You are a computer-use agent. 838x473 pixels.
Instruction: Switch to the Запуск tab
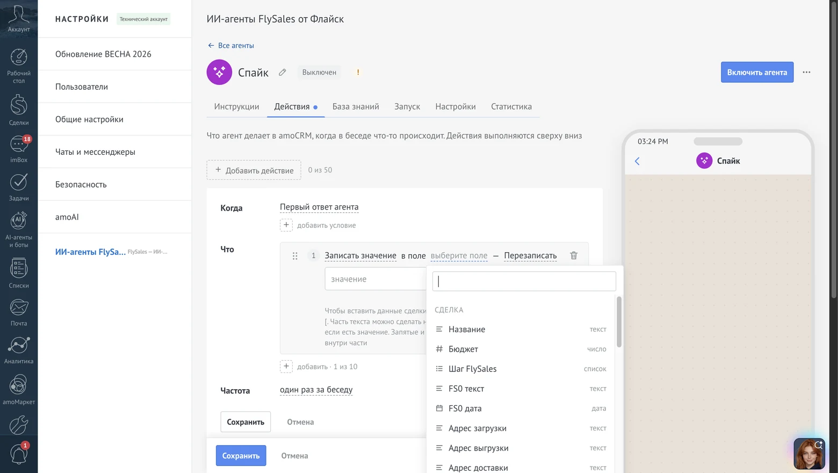click(407, 106)
